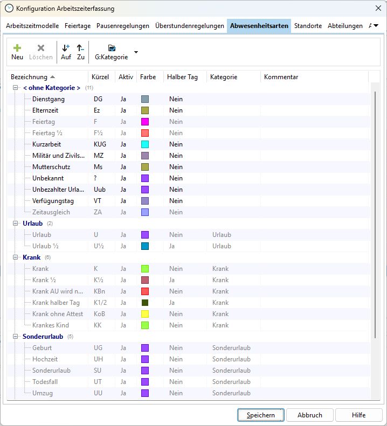Click the Löschen X icon
387x426 pixels.
(x=41, y=48)
